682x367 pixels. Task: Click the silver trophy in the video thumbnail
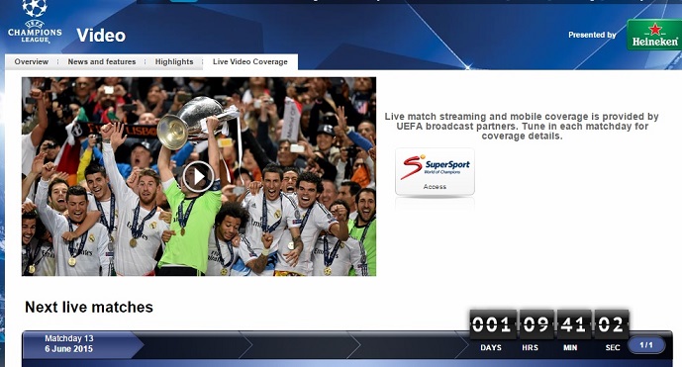196,121
